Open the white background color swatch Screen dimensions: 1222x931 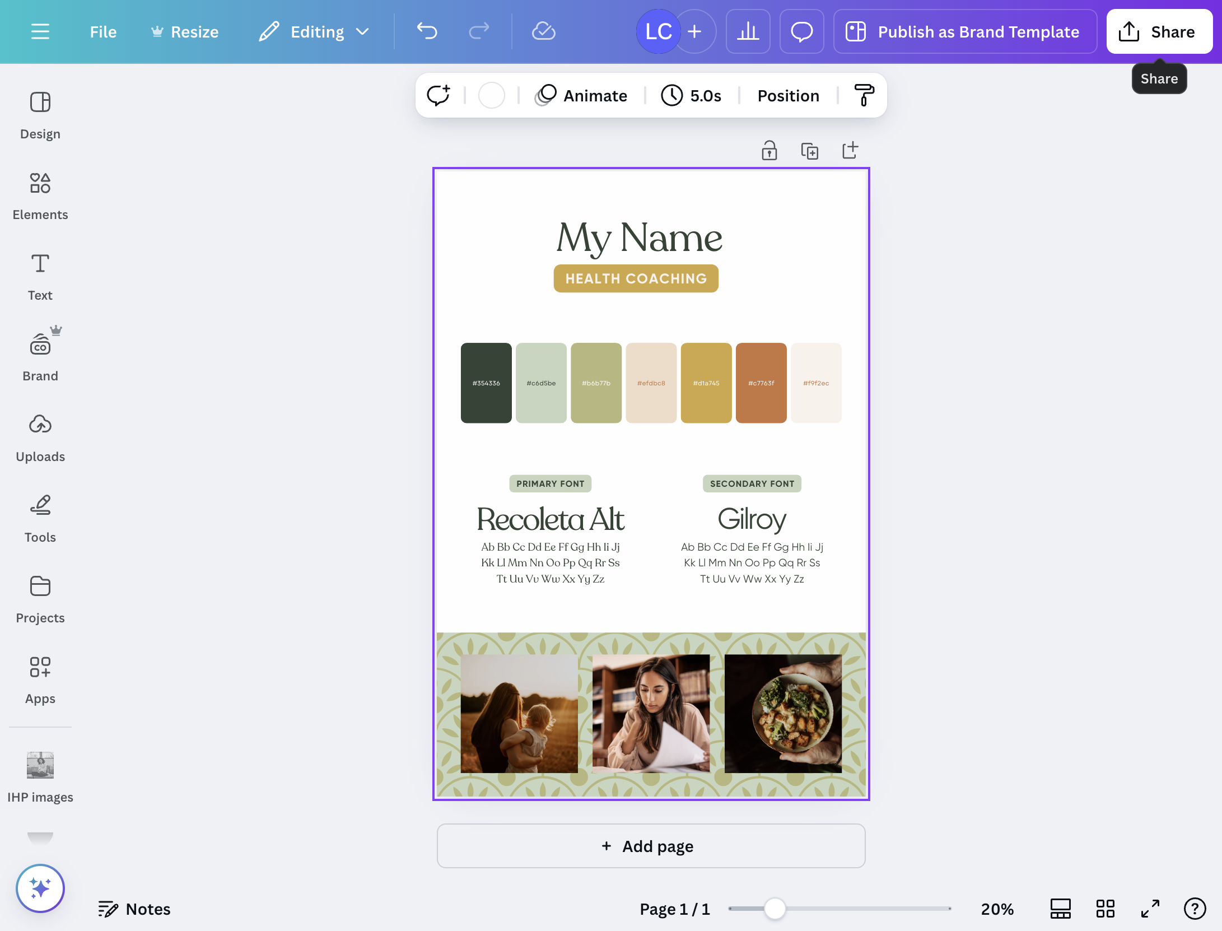tap(492, 95)
